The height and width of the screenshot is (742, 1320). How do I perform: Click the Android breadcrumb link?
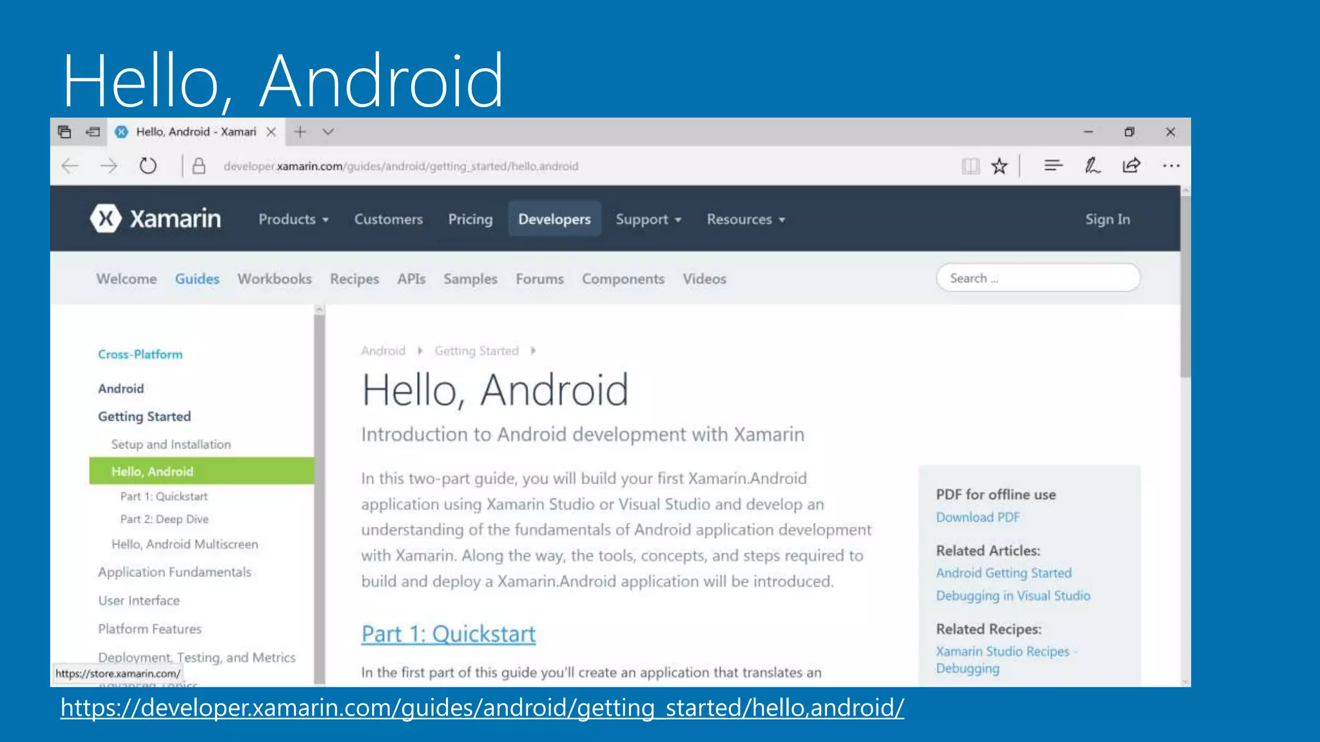(383, 351)
